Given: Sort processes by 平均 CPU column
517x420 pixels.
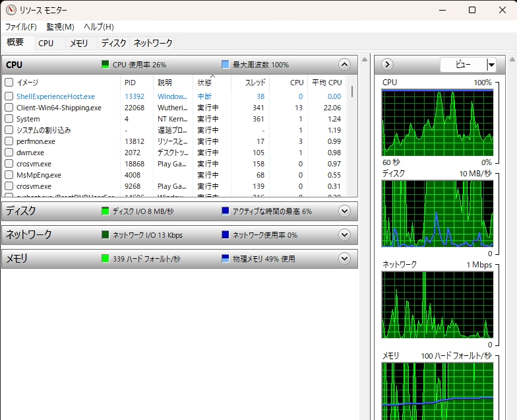Looking at the screenshot, I should pos(326,83).
